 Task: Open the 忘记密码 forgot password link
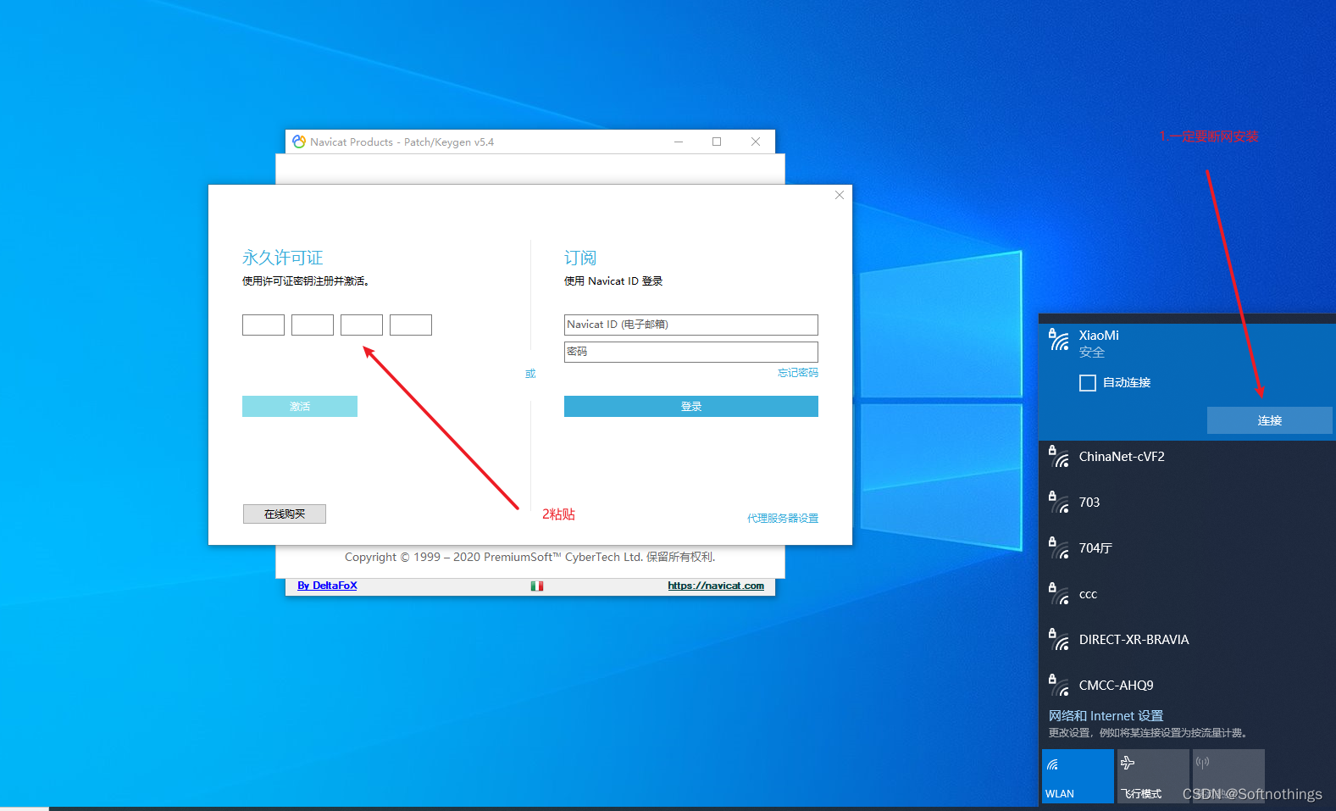coord(798,373)
